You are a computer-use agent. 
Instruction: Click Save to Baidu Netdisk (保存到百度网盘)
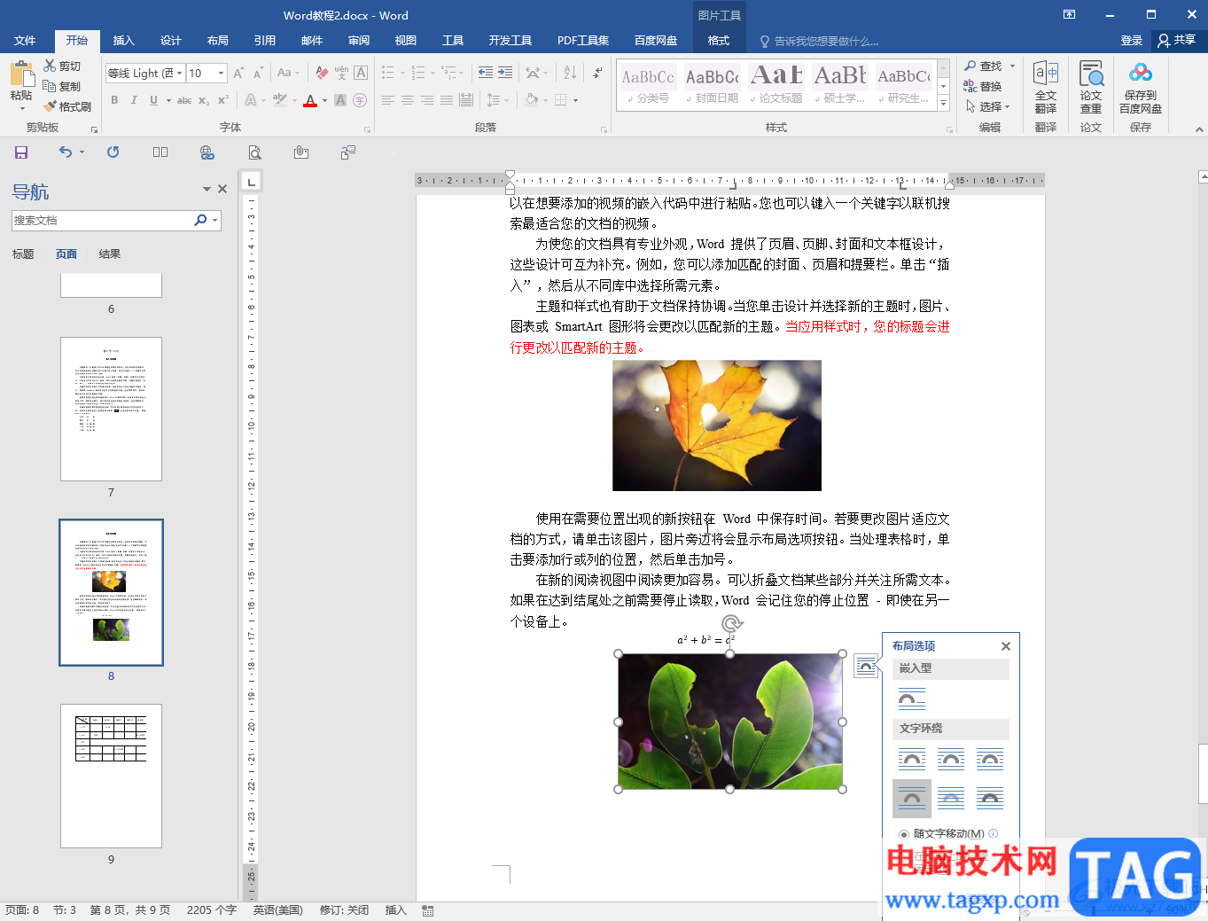[1141, 87]
